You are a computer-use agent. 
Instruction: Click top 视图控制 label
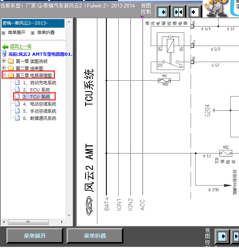pyautogui.click(x=146, y=9)
